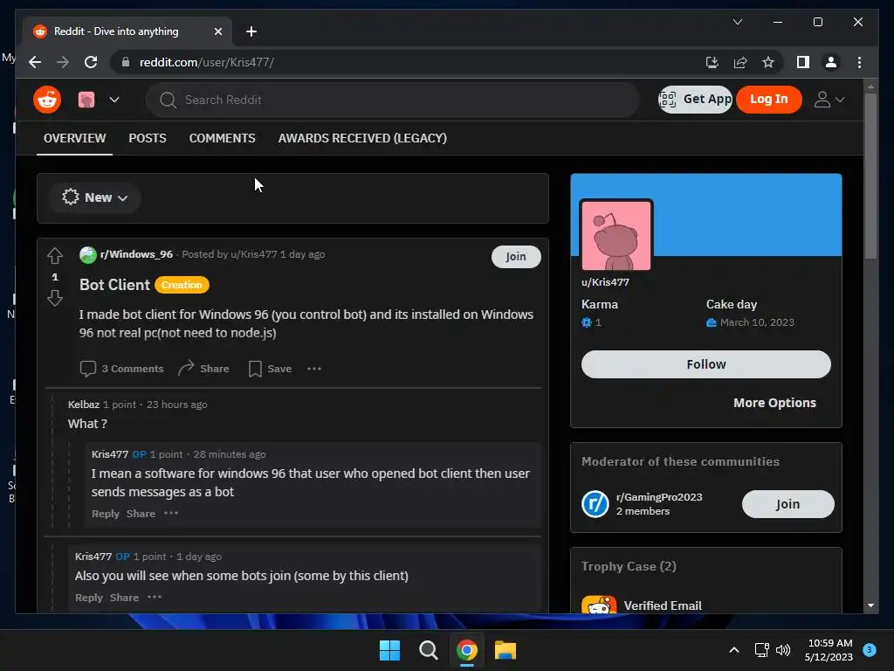Viewport: 894px width, 671px height.
Task: Bookmark this page with the star icon
Action: [x=768, y=62]
